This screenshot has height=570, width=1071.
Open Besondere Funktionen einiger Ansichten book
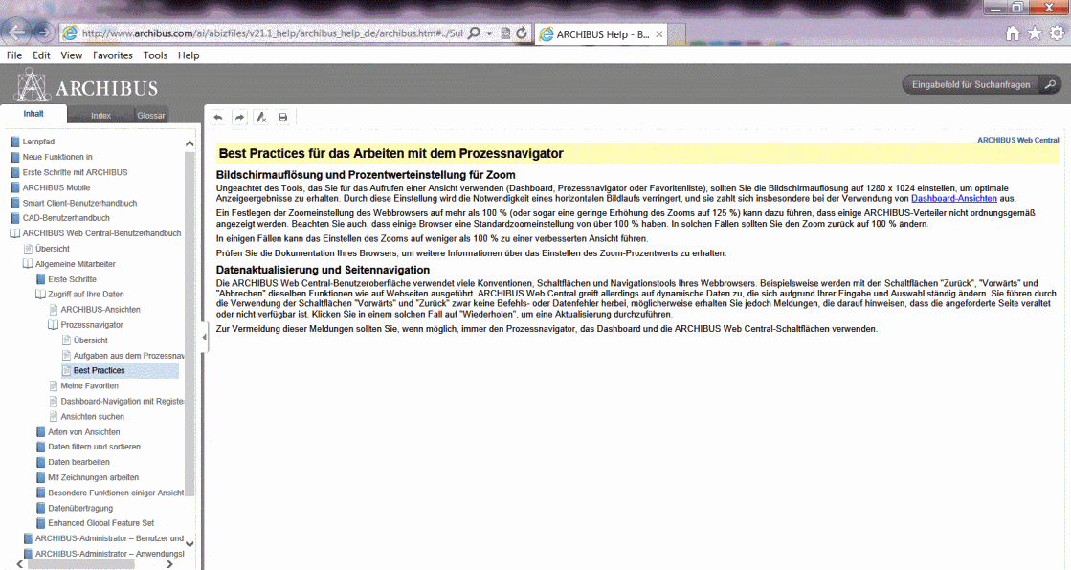click(x=116, y=493)
